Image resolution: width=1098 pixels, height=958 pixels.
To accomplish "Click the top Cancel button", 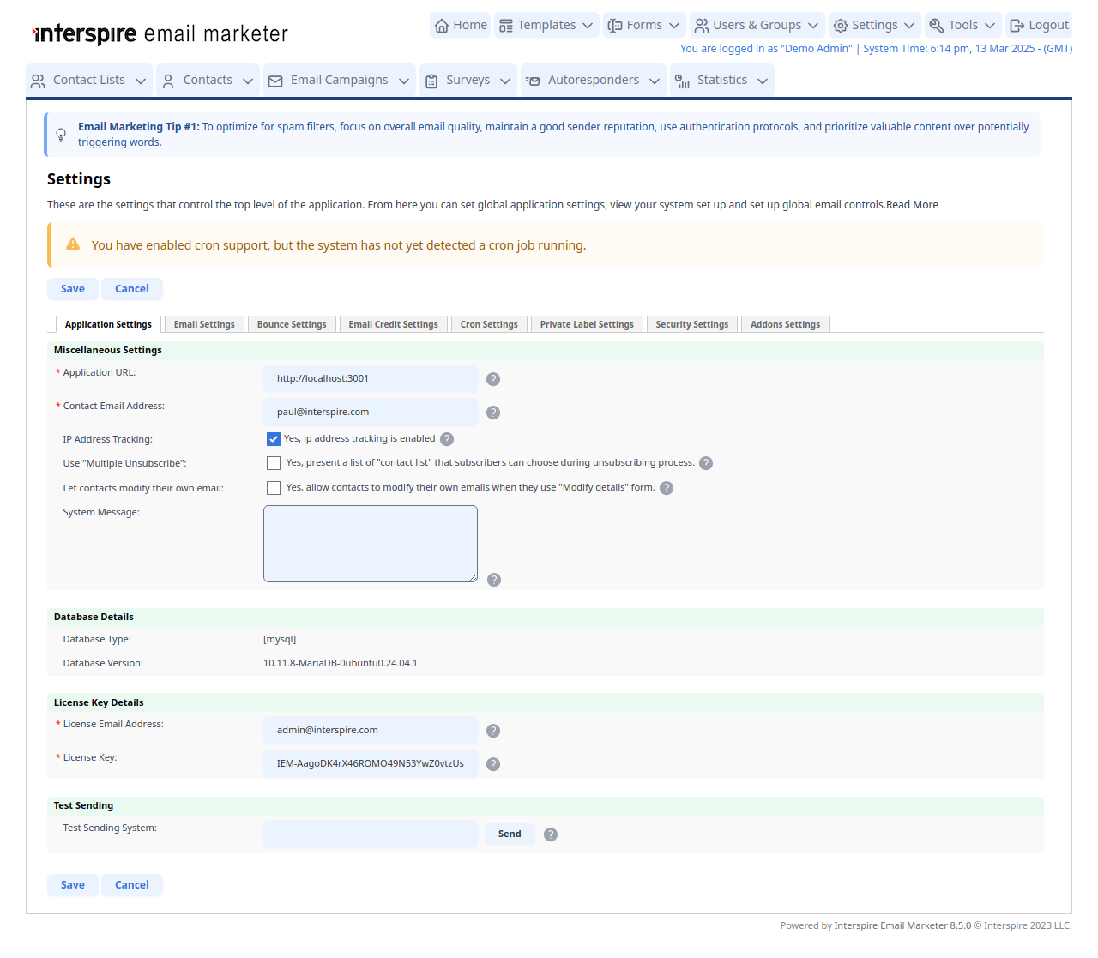I will click(x=132, y=289).
